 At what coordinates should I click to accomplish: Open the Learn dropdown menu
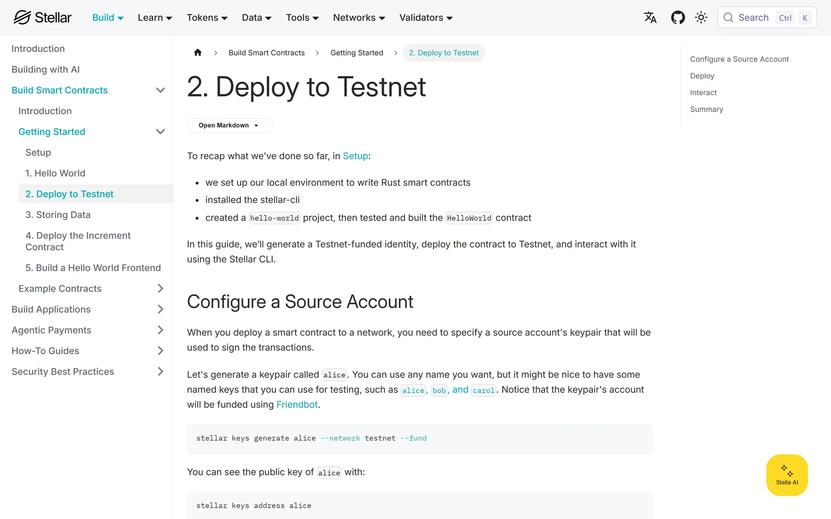(x=155, y=18)
